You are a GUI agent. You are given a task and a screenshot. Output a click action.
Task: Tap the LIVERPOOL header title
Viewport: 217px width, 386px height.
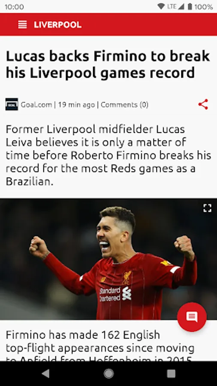[x=57, y=25]
